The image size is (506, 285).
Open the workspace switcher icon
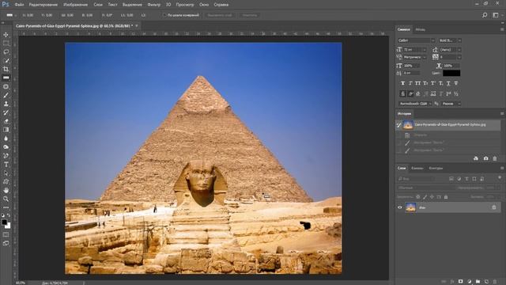496,15
